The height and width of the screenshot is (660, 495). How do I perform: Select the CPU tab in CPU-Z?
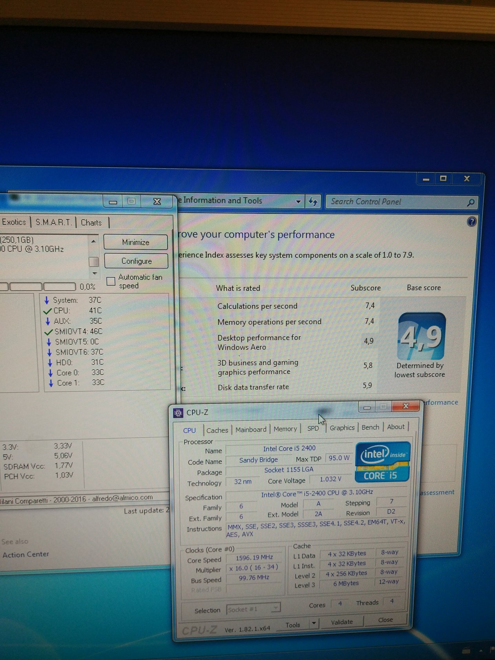point(189,430)
